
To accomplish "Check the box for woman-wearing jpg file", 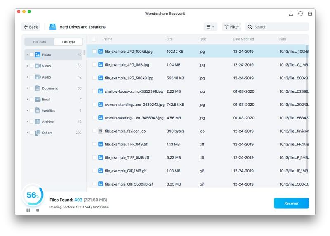I will [94, 118].
